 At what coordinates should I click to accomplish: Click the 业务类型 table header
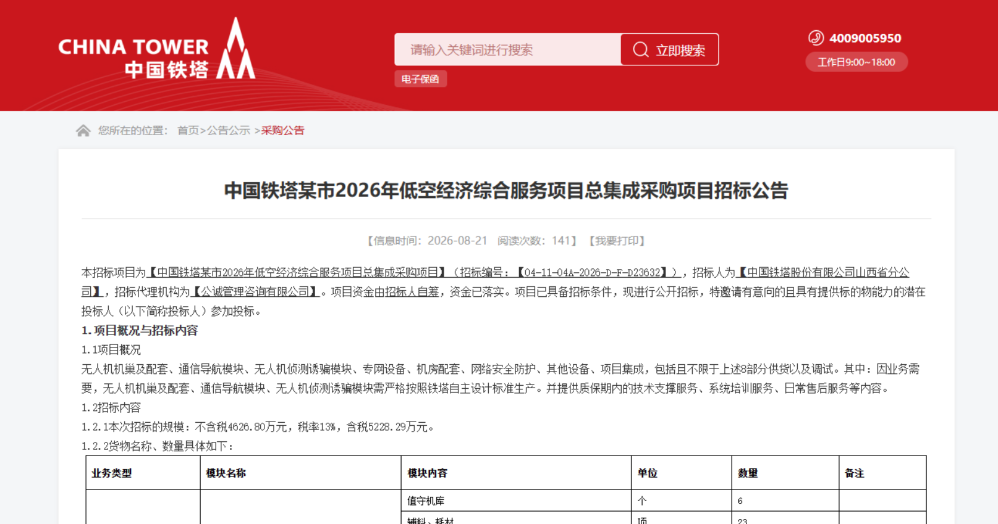112,473
